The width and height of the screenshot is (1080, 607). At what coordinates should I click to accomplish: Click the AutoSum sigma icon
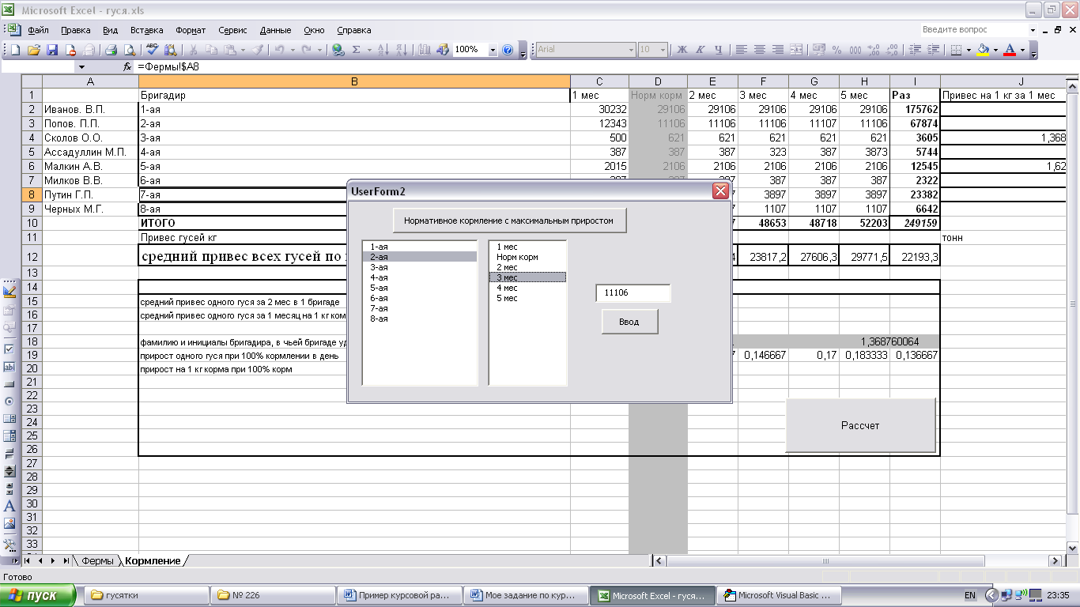click(356, 50)
